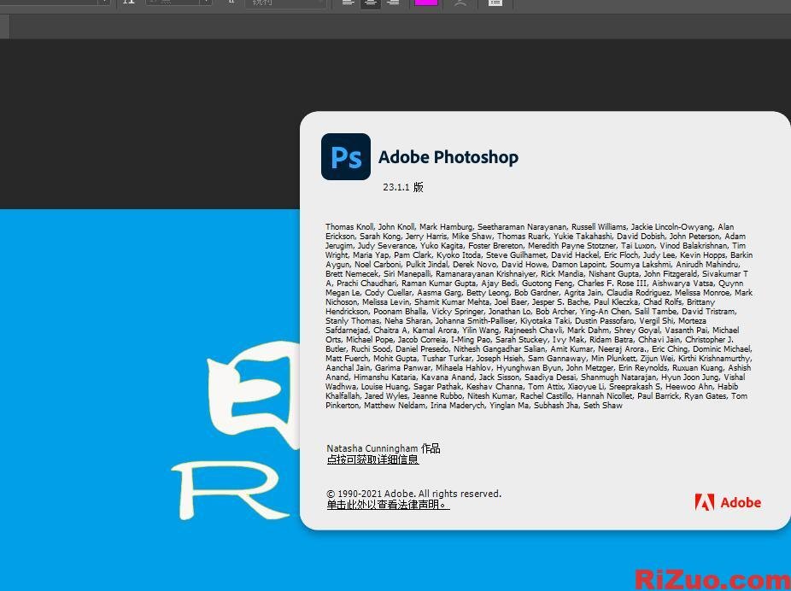Viewport: 791px width, 591px height.
Task: Click the name Johanna Smith-Palliser in credits
Action: coord(475,321)
